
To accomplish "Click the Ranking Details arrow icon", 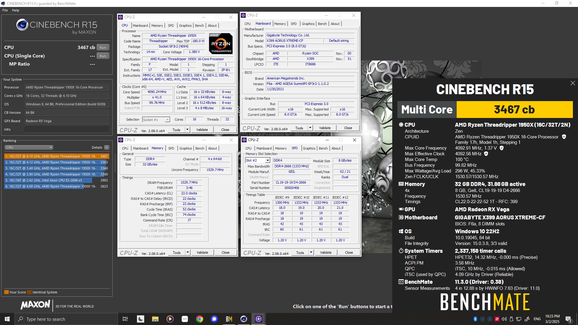I will (x=107, y=147).
